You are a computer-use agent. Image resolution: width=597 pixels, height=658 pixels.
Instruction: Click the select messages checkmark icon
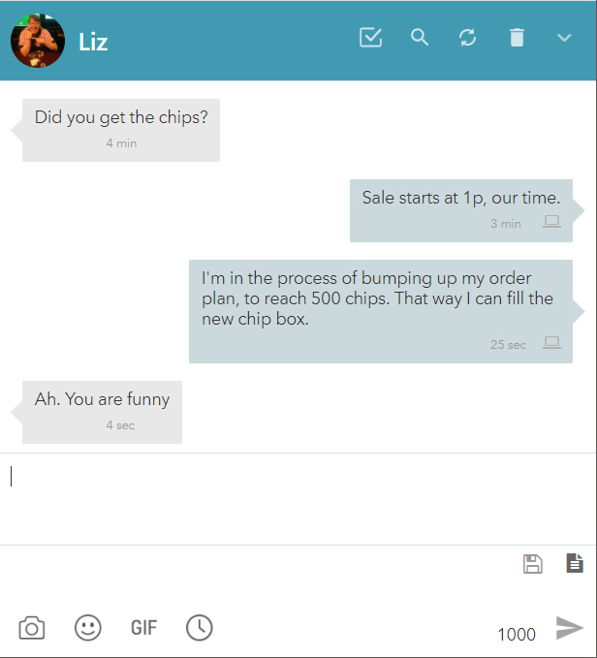coord(370,38)
